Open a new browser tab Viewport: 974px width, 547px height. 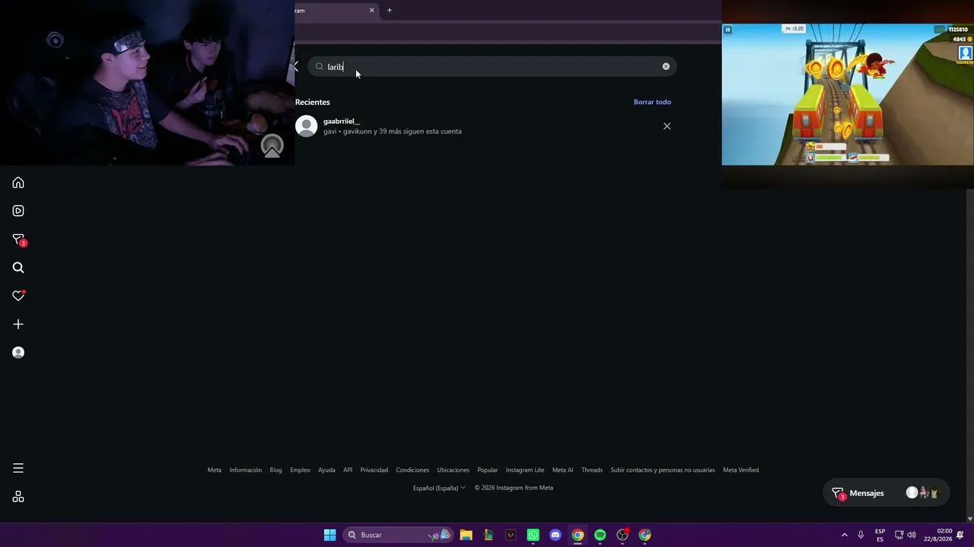(x=389, y=11)
